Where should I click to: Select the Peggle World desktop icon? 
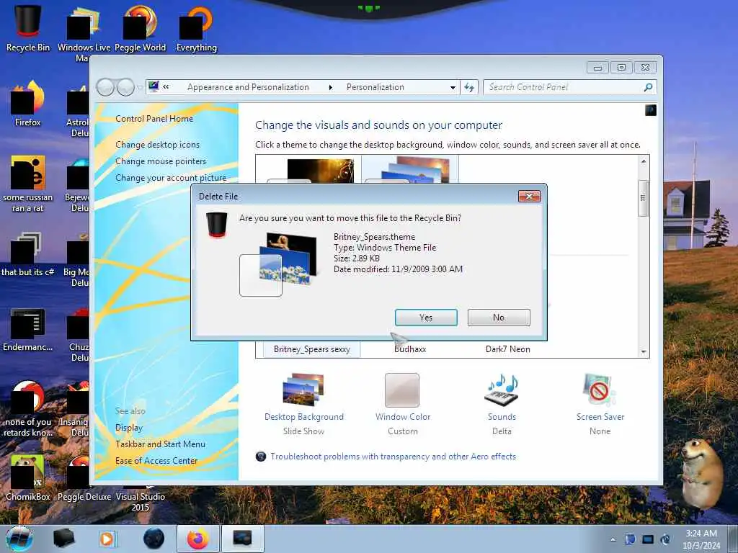tap(141, 28)
